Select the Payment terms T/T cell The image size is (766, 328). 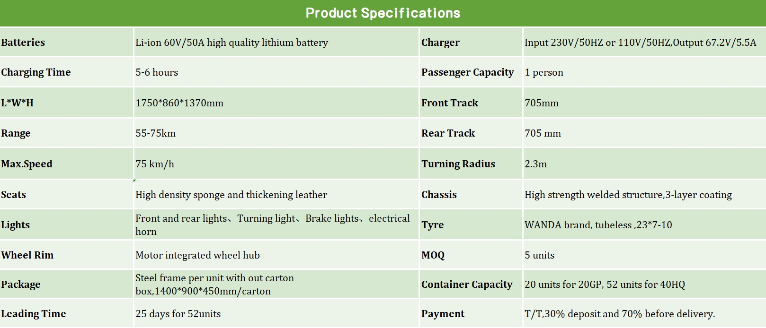pyautogui.click(x=620, y=314)
